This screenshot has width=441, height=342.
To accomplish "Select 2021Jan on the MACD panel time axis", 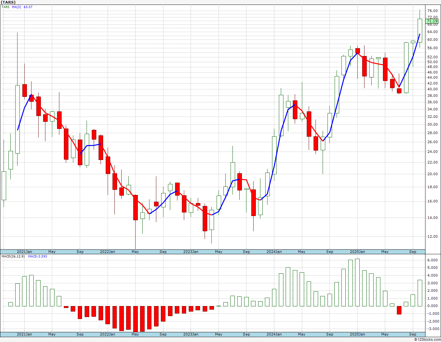I will pyautogui.click(x=24, y=334).
